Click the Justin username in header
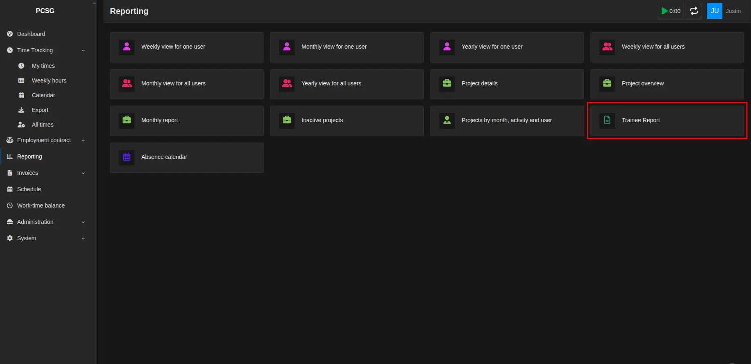This screenshot has width=751, height=364. [x=733, y=11]
